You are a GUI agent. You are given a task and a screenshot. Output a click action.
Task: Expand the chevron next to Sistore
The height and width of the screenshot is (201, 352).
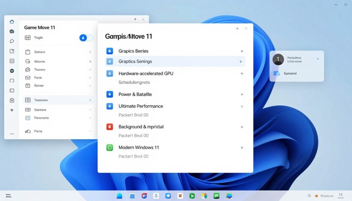point(90,52)
